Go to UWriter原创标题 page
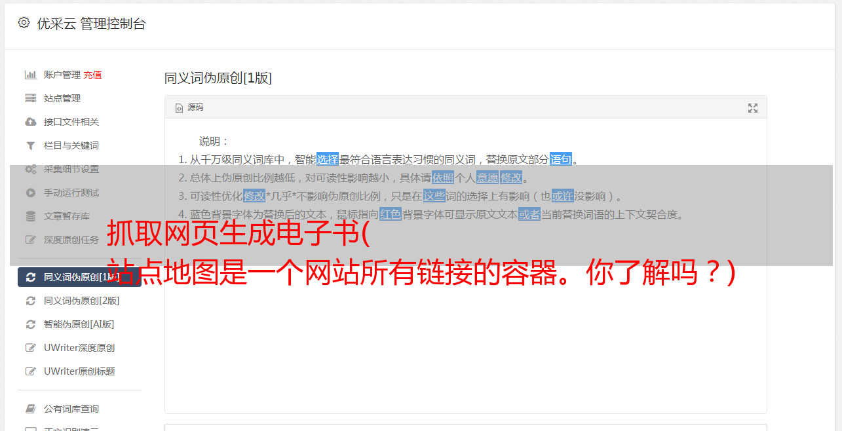This screenshot has height=431, width=842. (x=79, y=371)
